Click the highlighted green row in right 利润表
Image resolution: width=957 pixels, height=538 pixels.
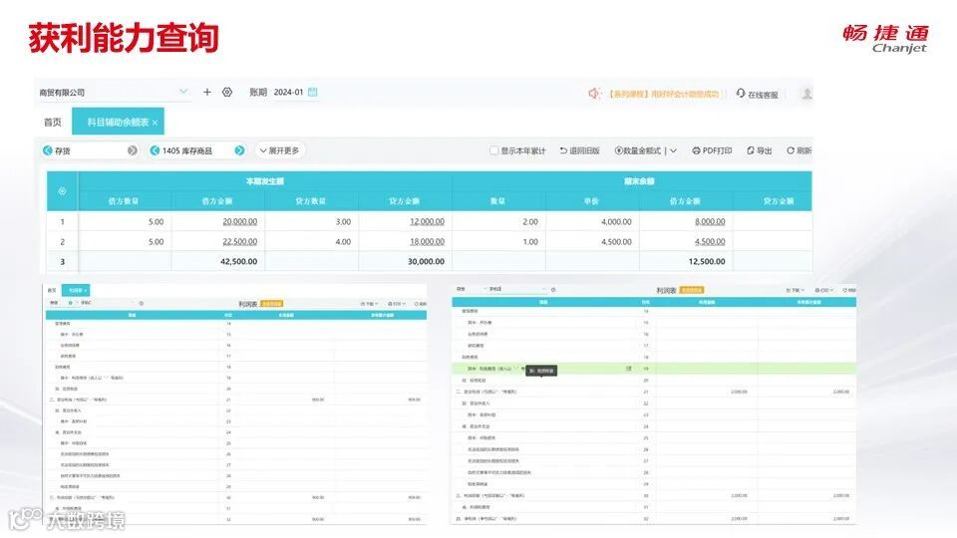[654, 369]
